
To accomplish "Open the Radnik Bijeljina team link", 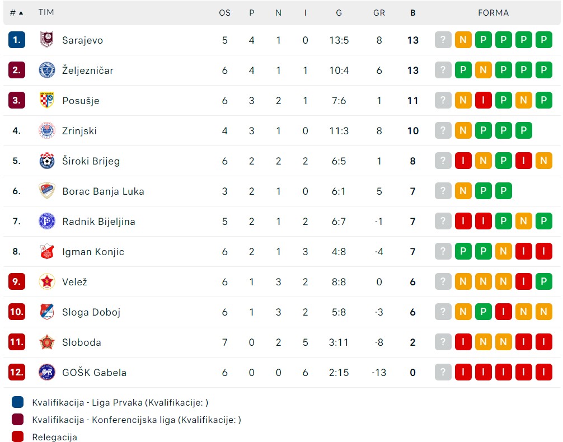I will [x=98, y=222].
